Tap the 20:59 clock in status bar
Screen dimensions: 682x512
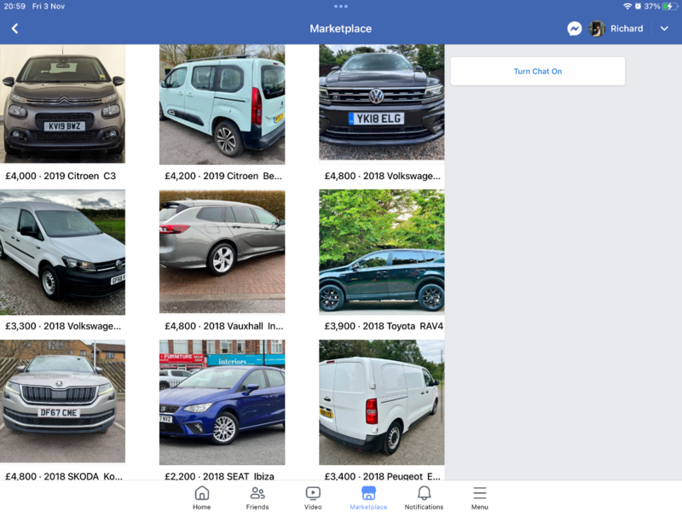point(14,6)
